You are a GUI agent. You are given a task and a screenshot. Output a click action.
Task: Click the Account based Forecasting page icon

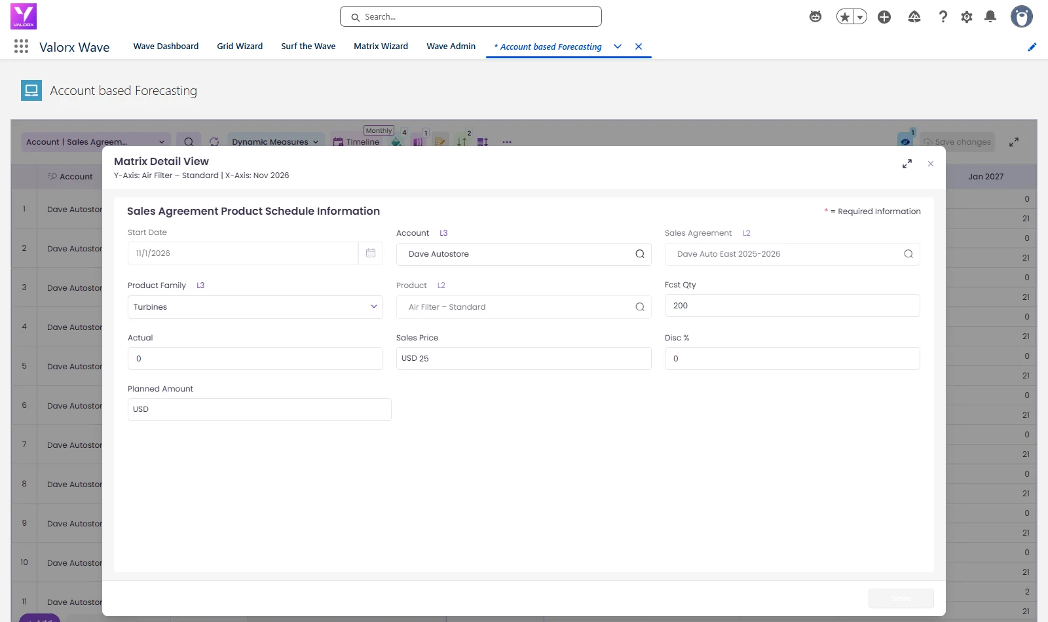coord(31,90)
